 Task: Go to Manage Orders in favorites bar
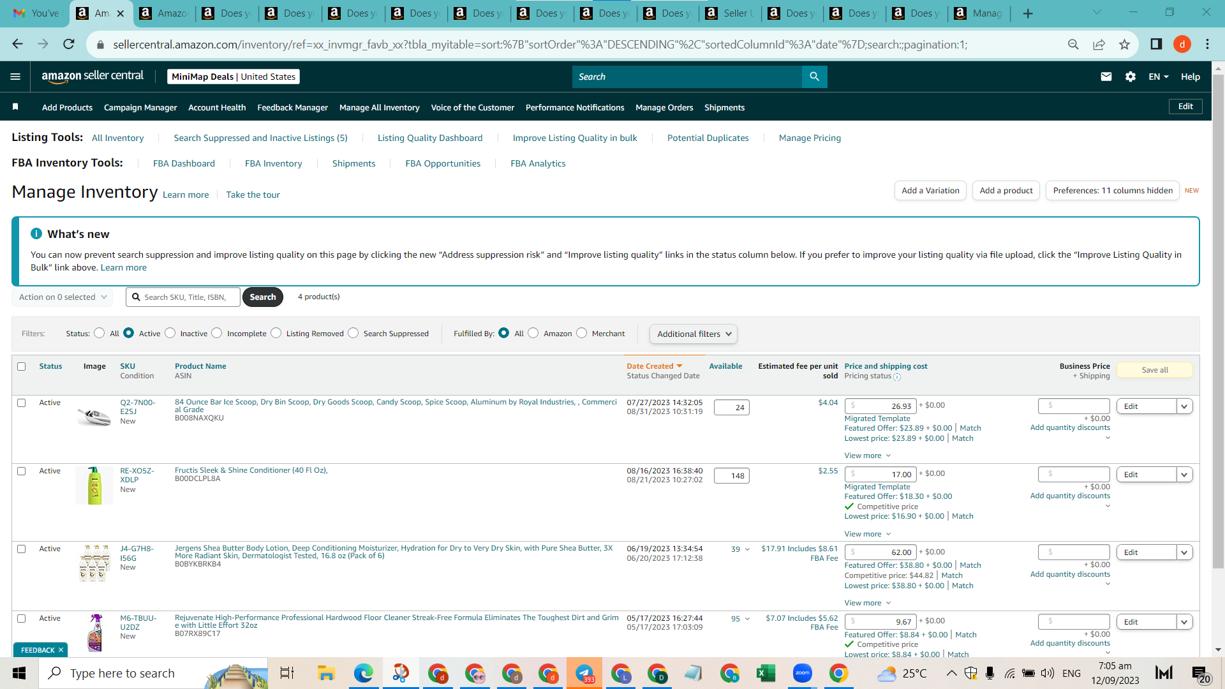[x=664, y=107]
